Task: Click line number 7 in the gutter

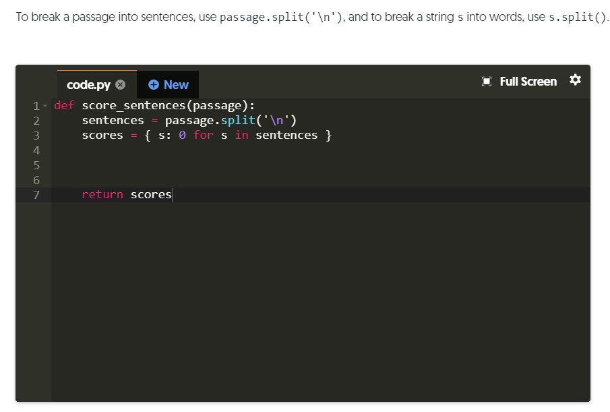Action: pyautogui.click(x=36, y=194)
